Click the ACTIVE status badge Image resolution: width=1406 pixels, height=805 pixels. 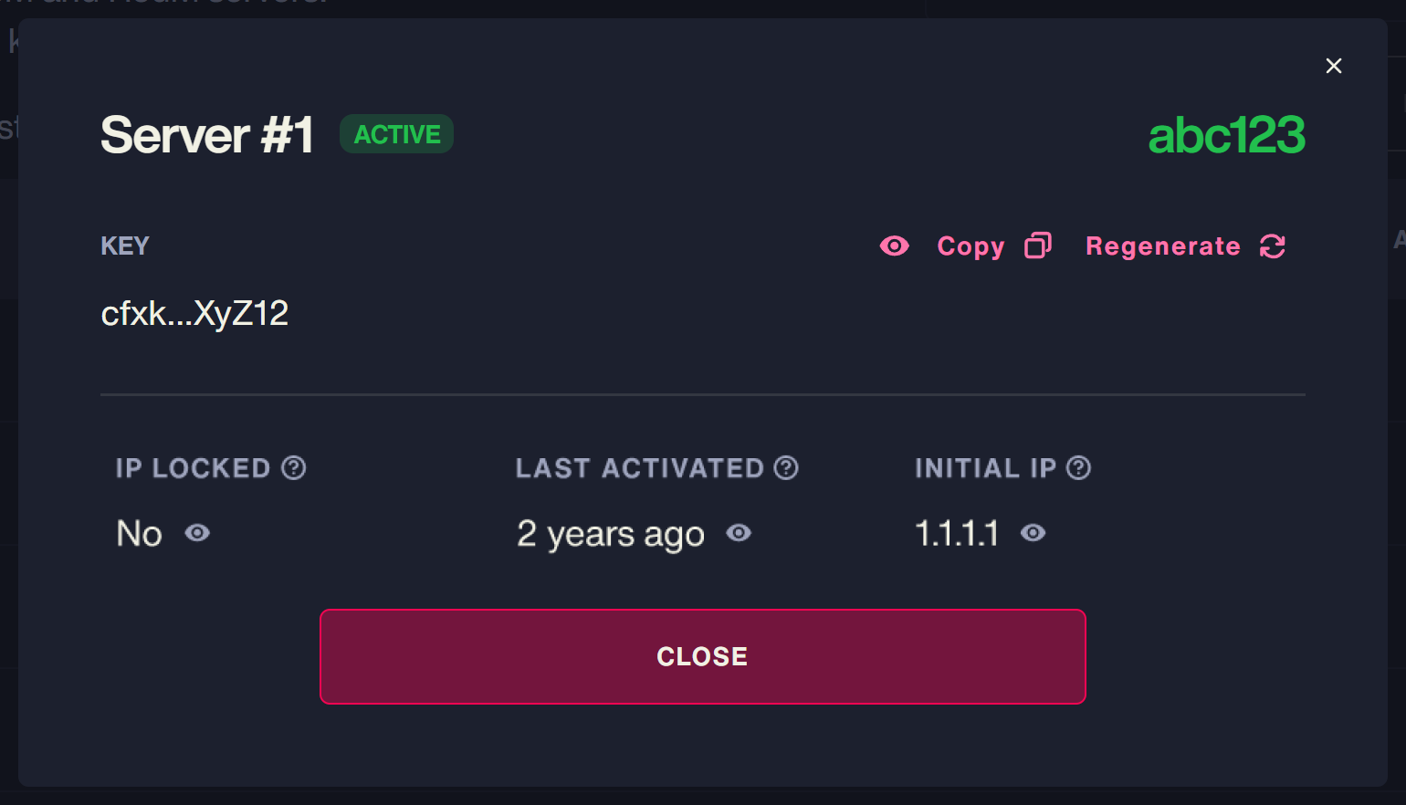point(397,134)
